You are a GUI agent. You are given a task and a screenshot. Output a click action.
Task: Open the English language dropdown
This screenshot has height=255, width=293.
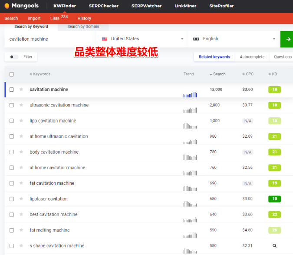(x=234, y=39)
